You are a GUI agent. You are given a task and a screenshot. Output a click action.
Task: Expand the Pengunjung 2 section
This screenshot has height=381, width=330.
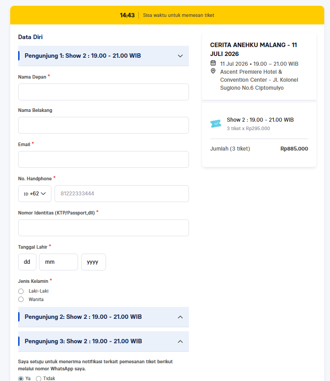point(103,317)
